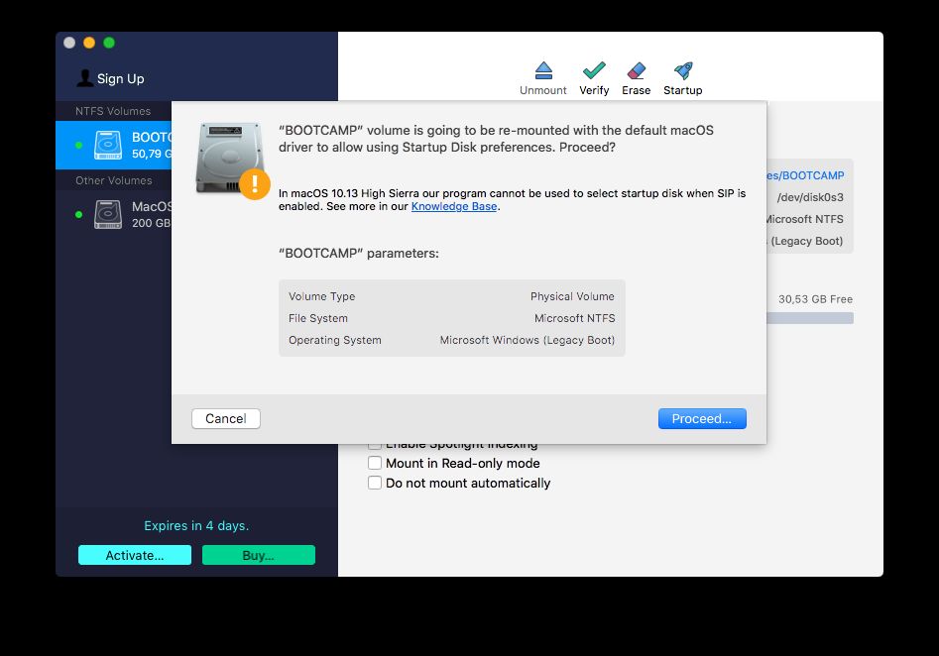
Task: Click the hard disk warning icon in the dialog
Action: [232, 160]
